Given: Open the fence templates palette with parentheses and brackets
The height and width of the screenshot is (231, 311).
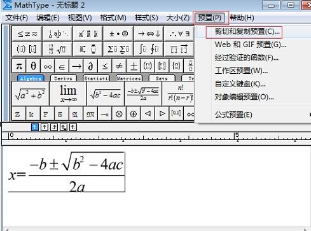Looking at the screenshot, I should coord(27,49).
